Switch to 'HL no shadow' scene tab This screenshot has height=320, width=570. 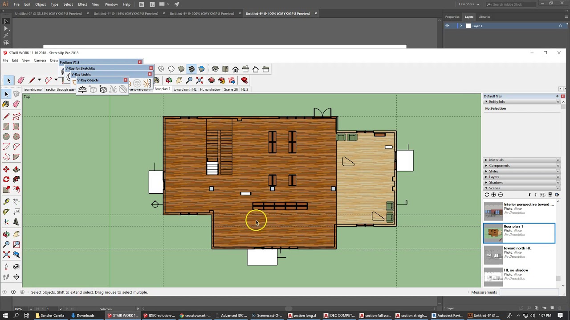click(210, 89)
